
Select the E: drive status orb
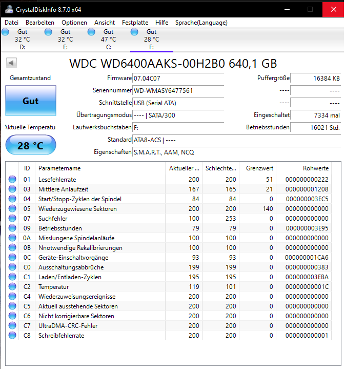(x=48, y=32)
